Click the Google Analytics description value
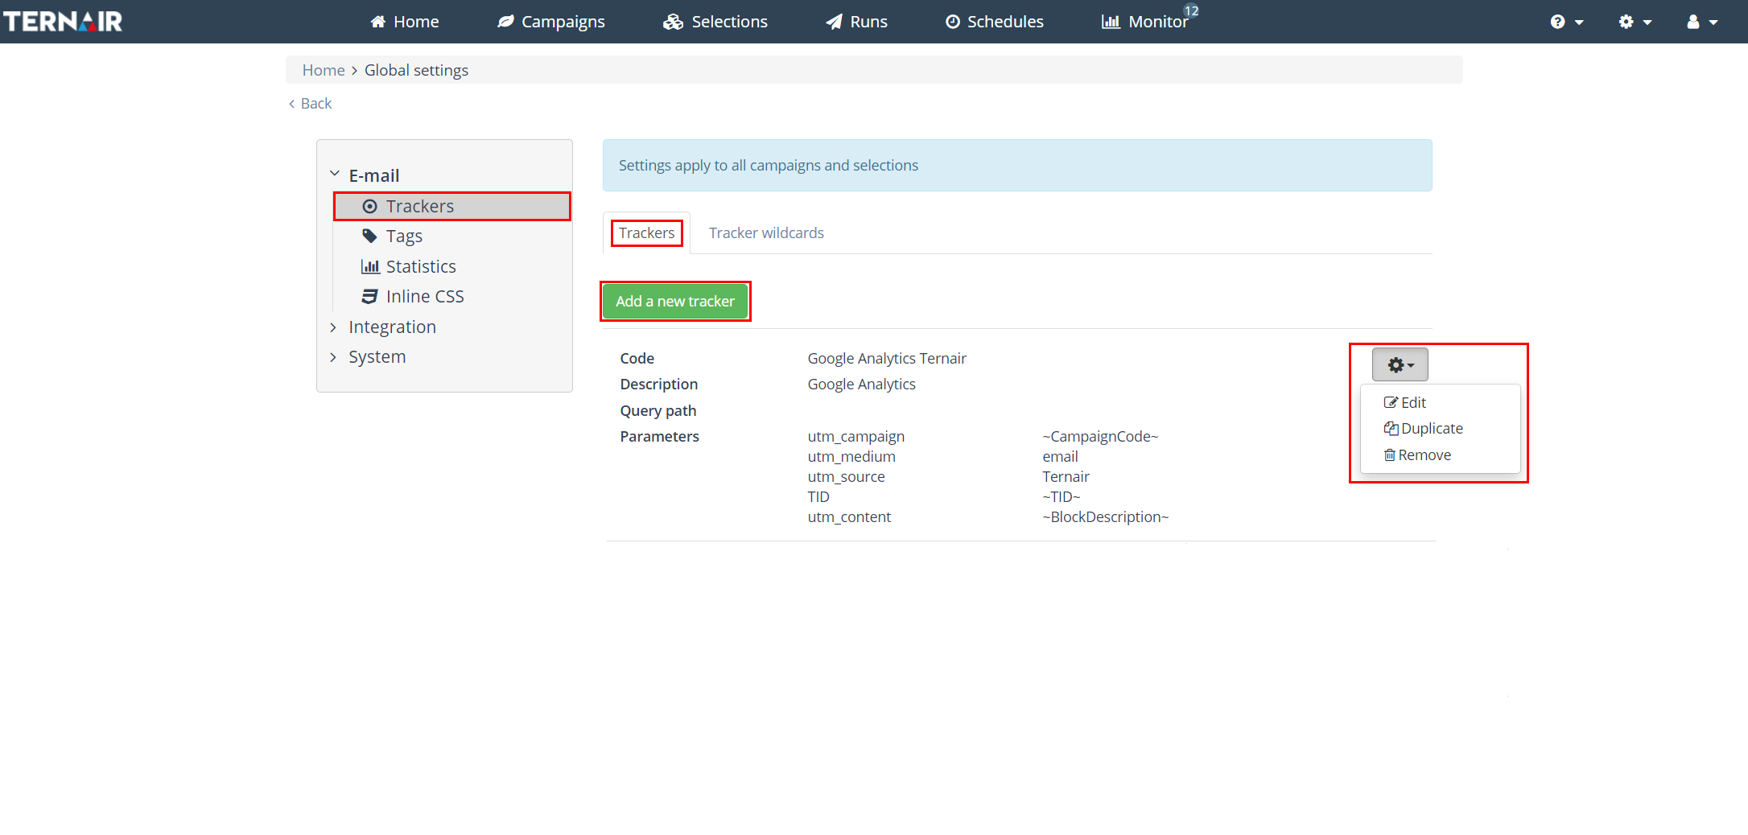1748x835 pixels. (x=861, y=384)
